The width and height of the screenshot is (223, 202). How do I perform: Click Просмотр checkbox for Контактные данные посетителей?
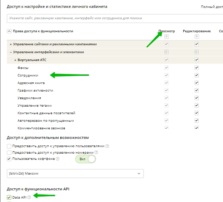coord(166,113)
